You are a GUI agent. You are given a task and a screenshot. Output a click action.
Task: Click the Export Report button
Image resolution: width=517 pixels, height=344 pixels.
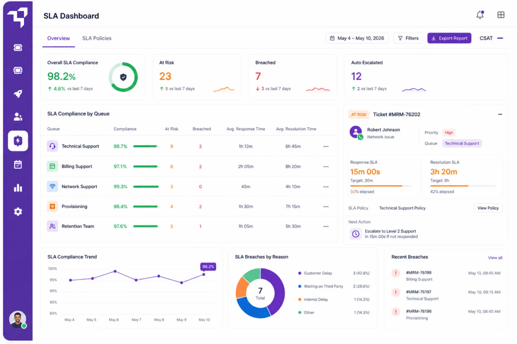449,38
